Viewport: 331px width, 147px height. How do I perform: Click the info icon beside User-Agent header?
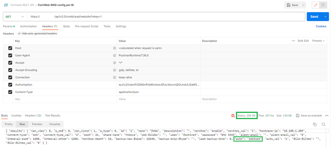click(114, 55)
